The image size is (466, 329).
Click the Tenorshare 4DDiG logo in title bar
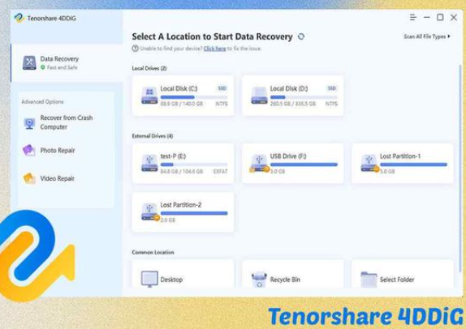click(19, 18)
